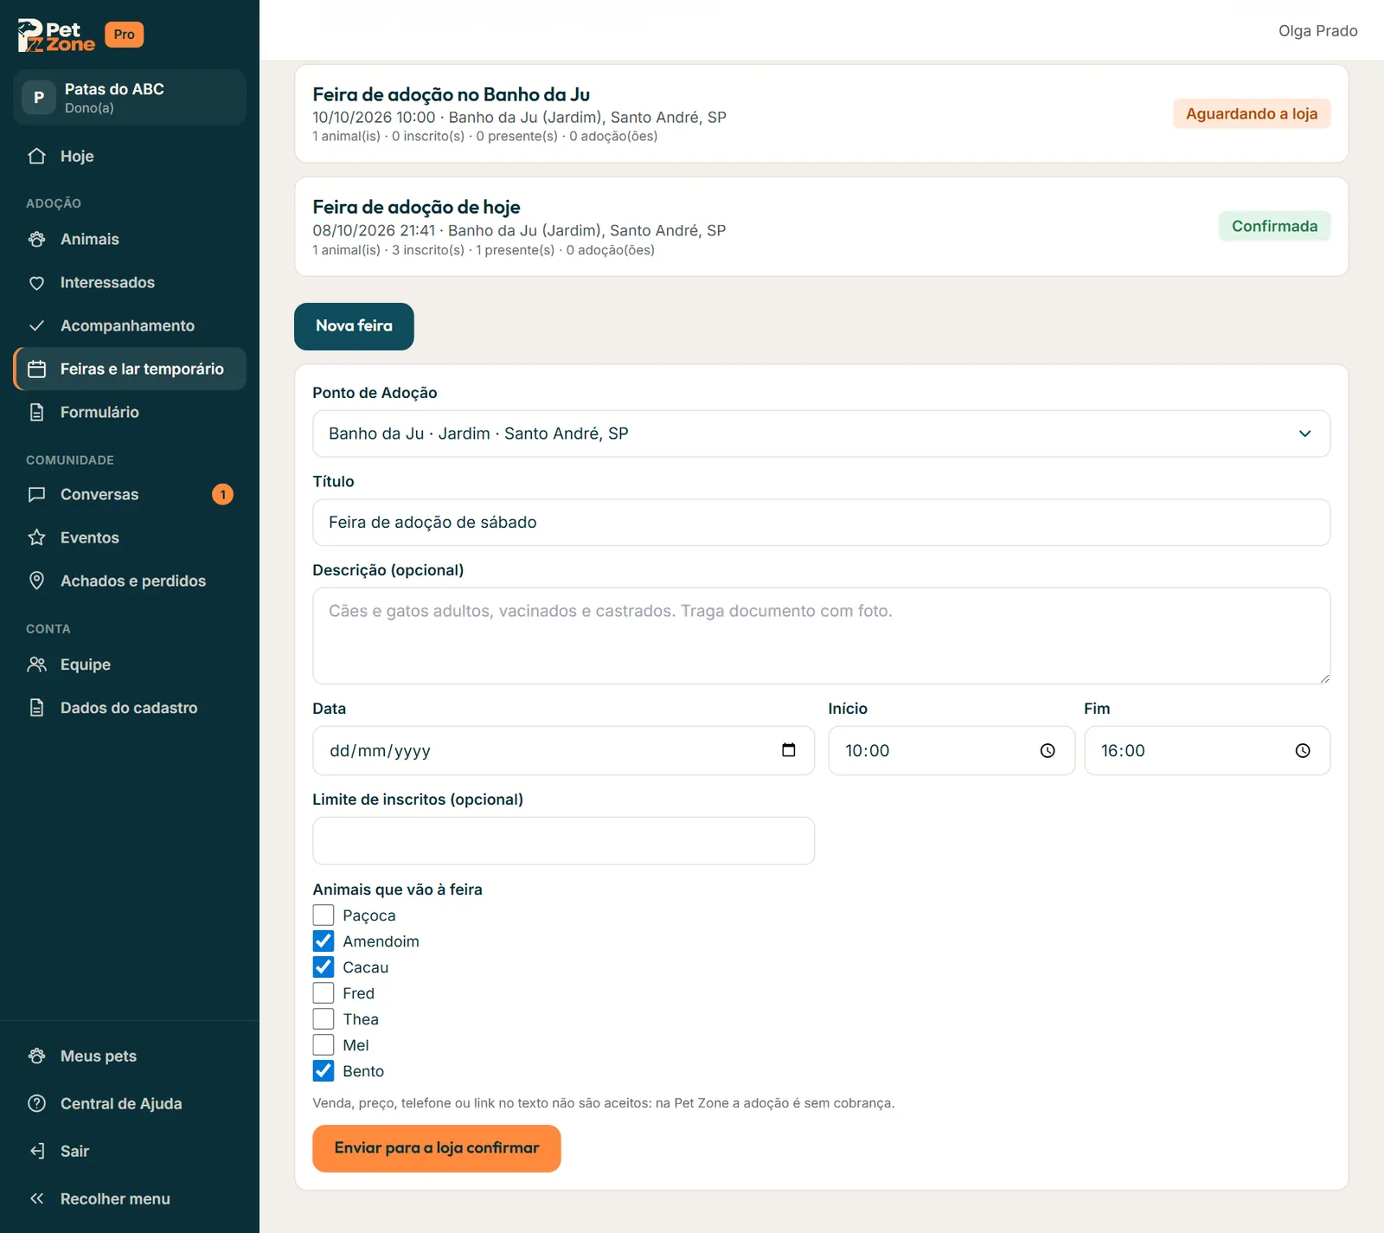Open the calendar picker icon in Data field

click(x=788, y=750)
